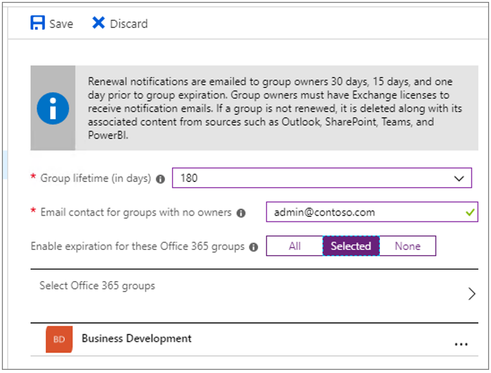This screenshot has height=373, width=491.
Task: Choose Selected for Office 365 groups expiration
Action: [351, 246]
